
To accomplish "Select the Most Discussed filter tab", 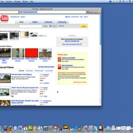I will pos(39,71).
